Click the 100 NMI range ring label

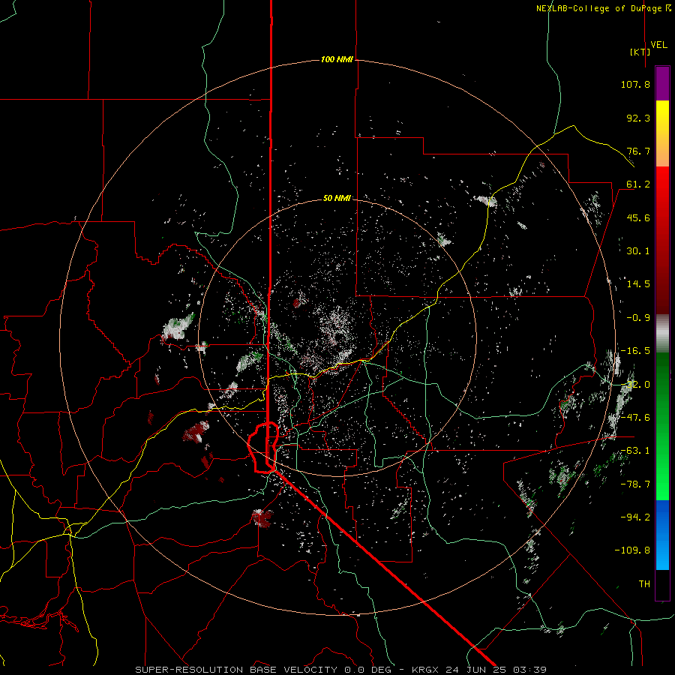[337, 59]
